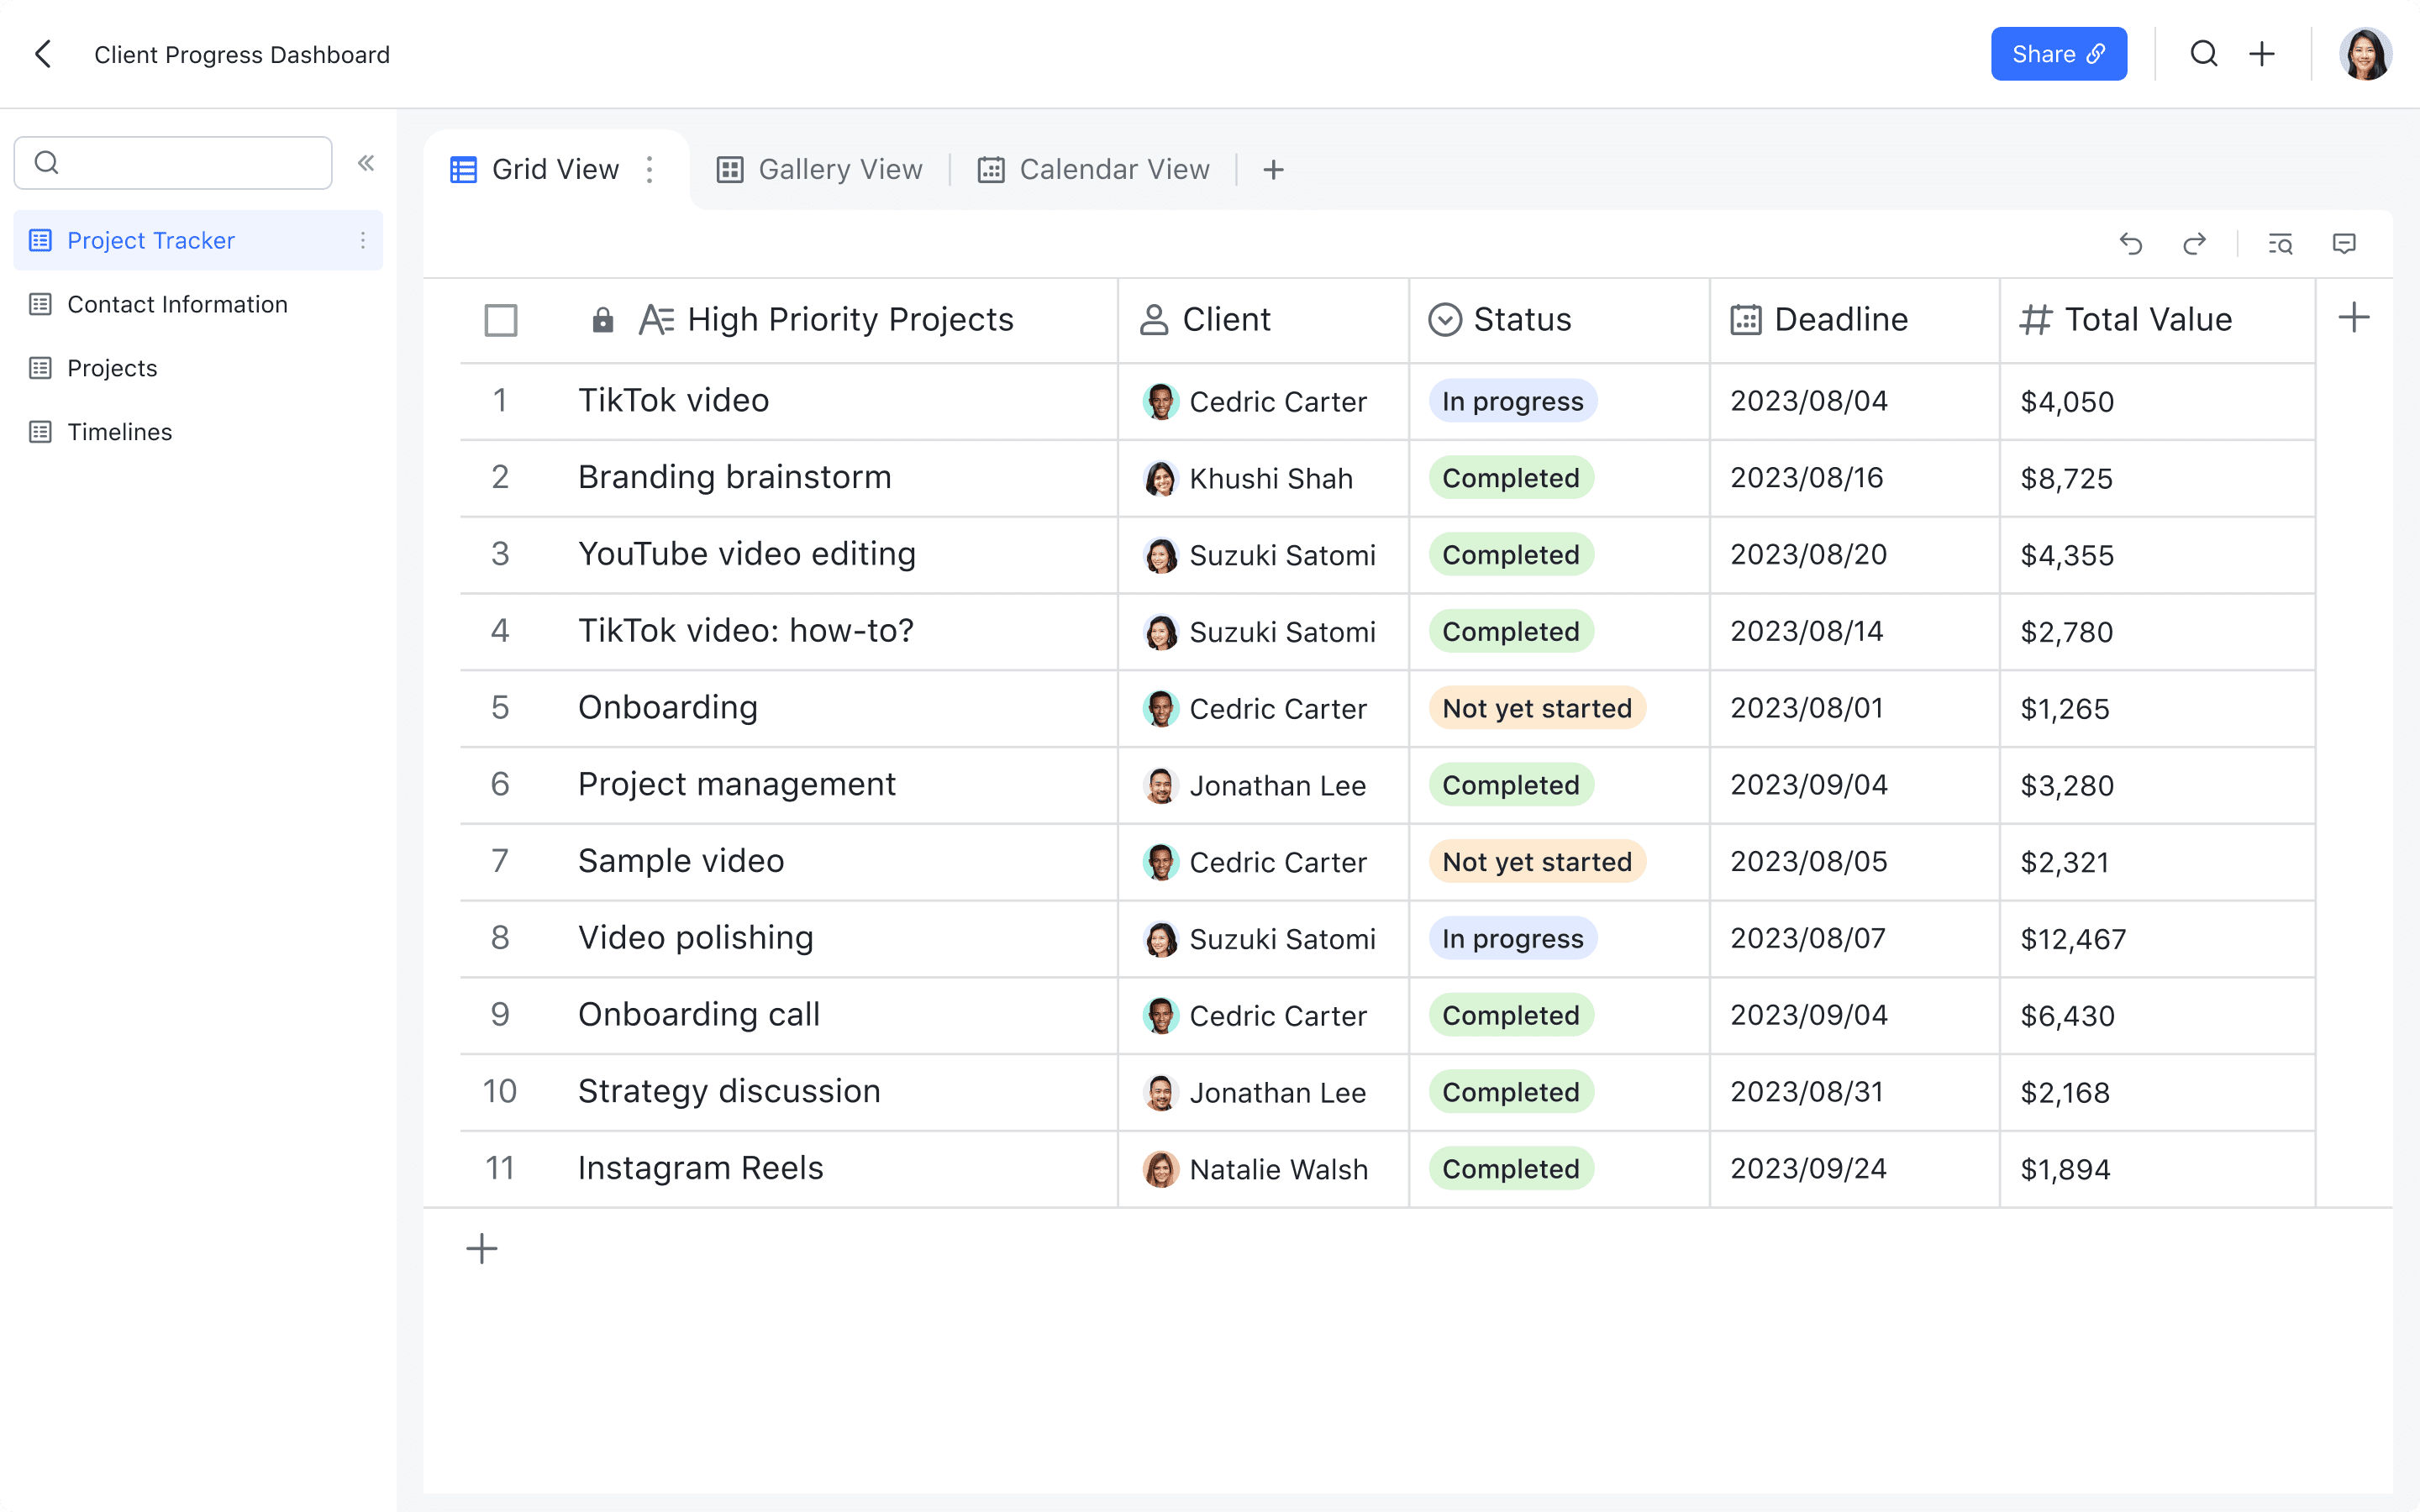Click the Share button
2420x1512 pixels.
pyautogui.click(x=2058, y=54)
